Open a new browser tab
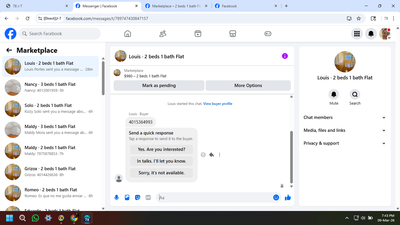 pyautogui.click(x=286, y=6)
